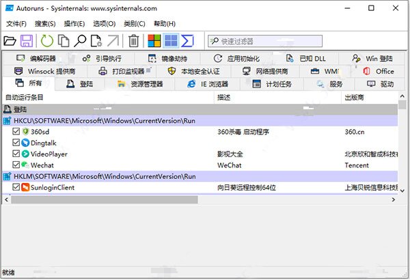This screenshot has height=280, width=410.
Task: Click the vertical scrollbar up arrow
Action: click(x=402, y=96)
